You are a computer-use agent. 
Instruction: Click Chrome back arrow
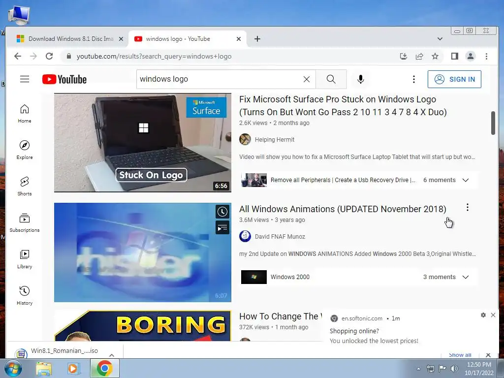18,56
